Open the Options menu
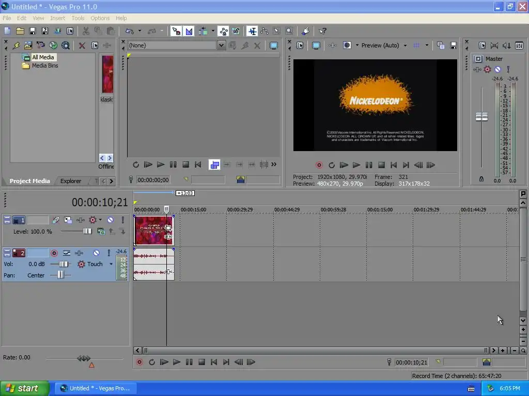The image size is (529, 396). tap(100, 18)
